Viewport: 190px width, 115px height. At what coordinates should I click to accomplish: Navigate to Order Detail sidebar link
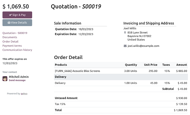(x=10, y=41)
